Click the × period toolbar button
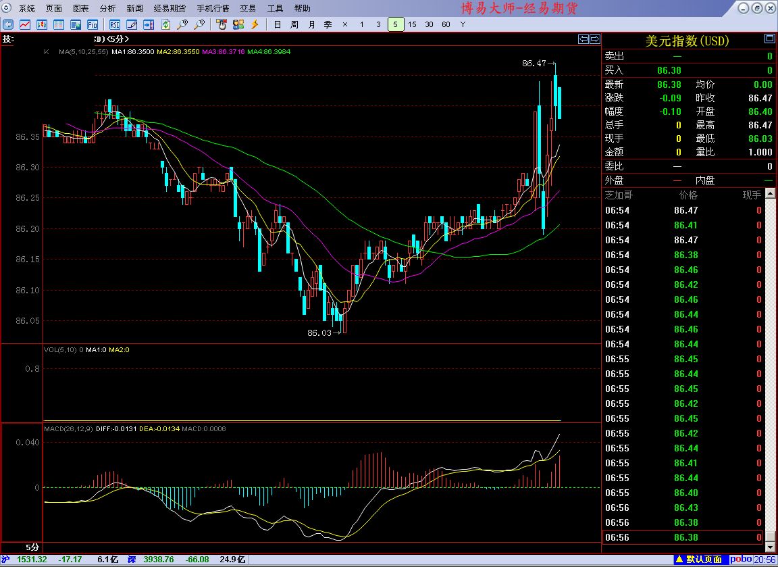 coord(345,24)
